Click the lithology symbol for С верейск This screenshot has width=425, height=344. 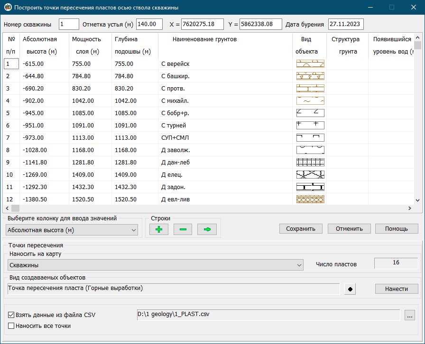point(310,63)
